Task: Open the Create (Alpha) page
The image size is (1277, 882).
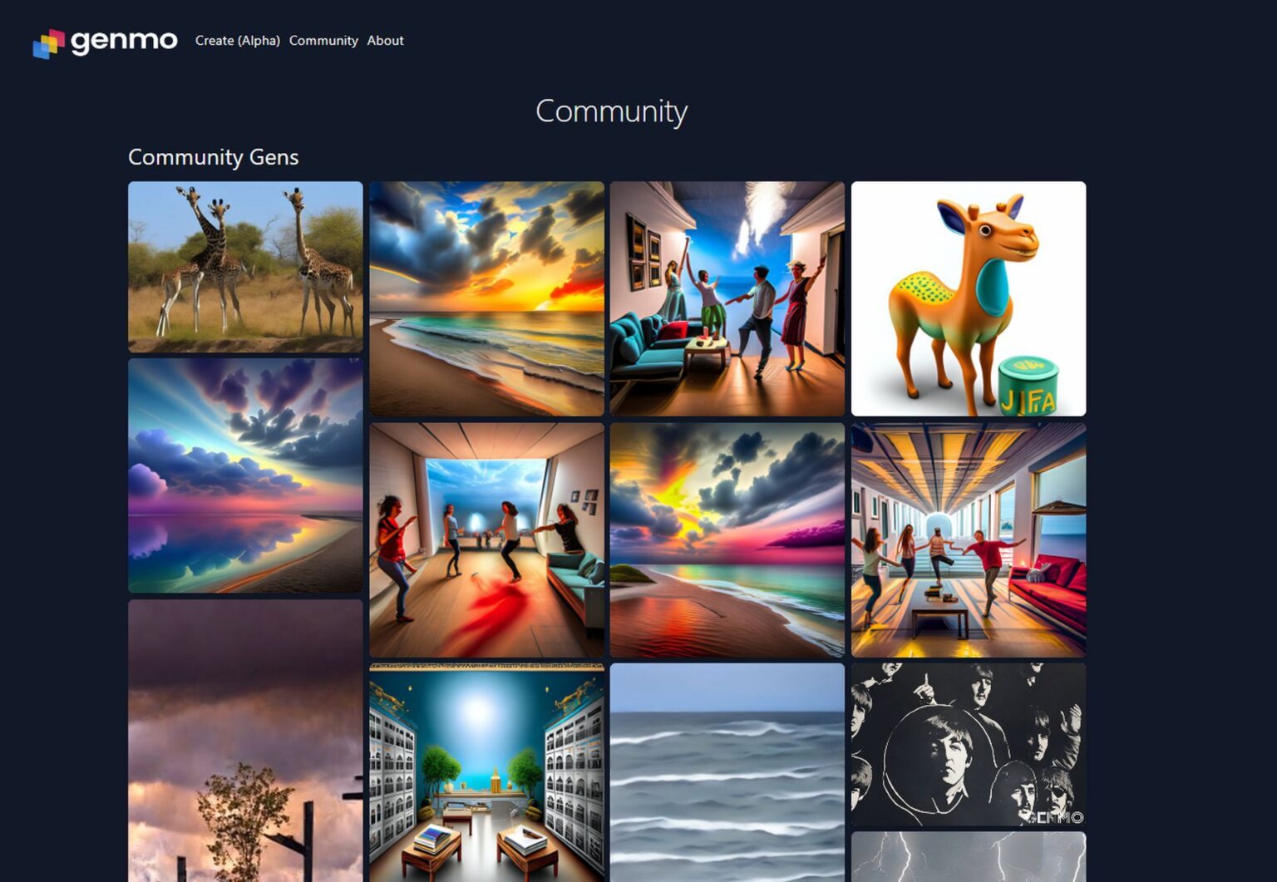Action: tap(237, 41)
